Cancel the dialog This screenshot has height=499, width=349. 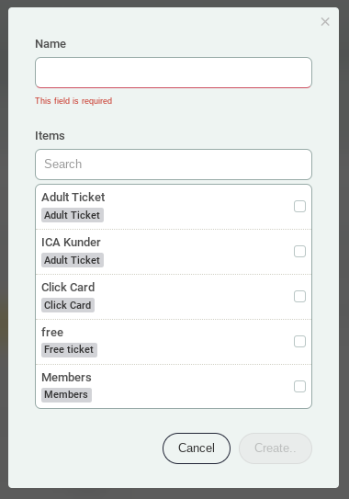tap(197, 448)
